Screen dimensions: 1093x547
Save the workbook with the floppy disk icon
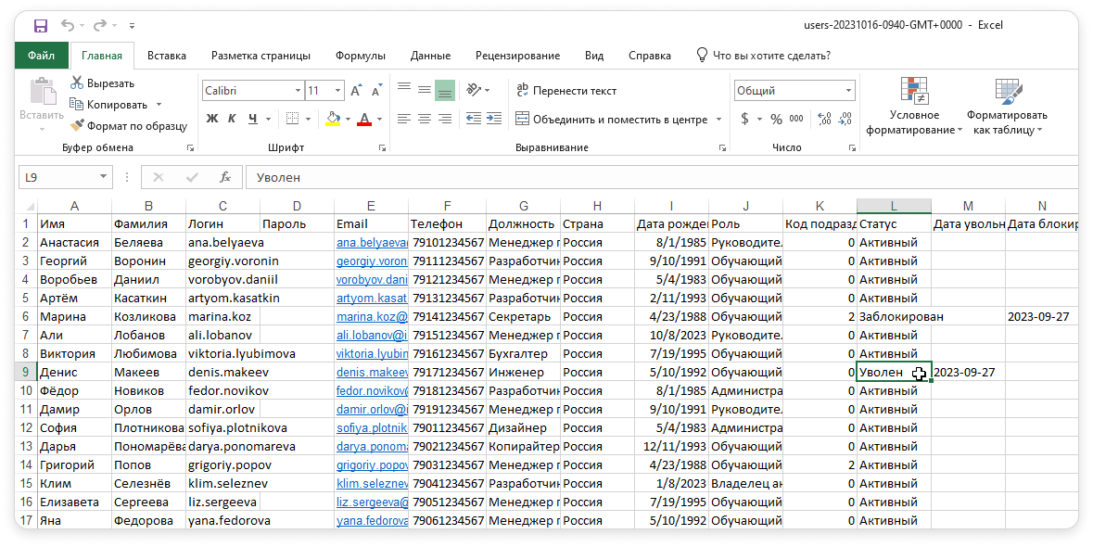(41, 26)
